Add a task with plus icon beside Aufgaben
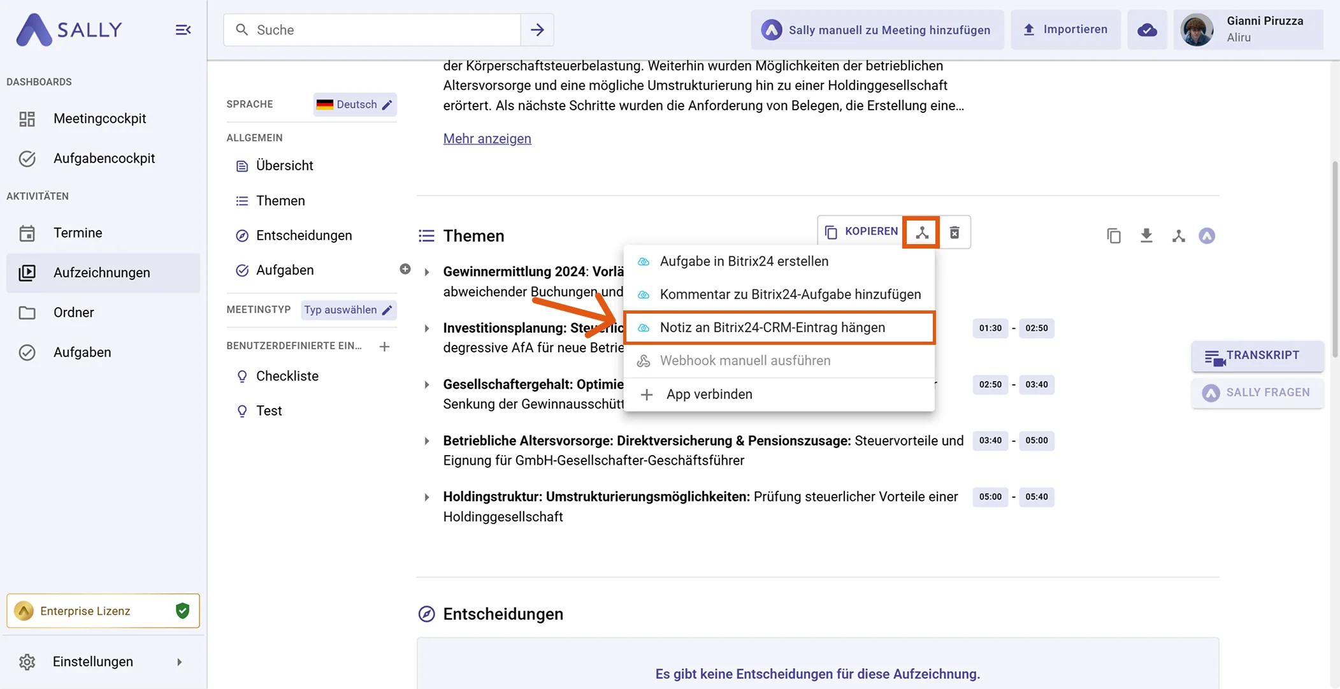The height and width of the screenshot is (689, 1340). [405, 269]
